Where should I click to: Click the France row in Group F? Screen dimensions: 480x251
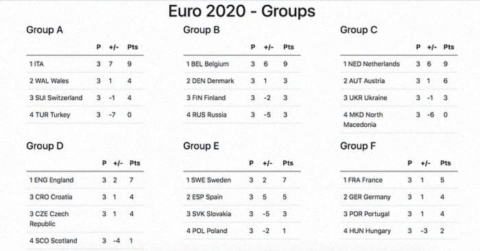pyautogui.click(x=399, y=180)
